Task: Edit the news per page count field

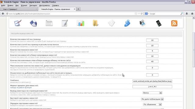Action: (152, 40)
